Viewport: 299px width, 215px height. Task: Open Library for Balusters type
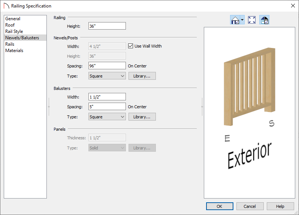tap(142, 116)
